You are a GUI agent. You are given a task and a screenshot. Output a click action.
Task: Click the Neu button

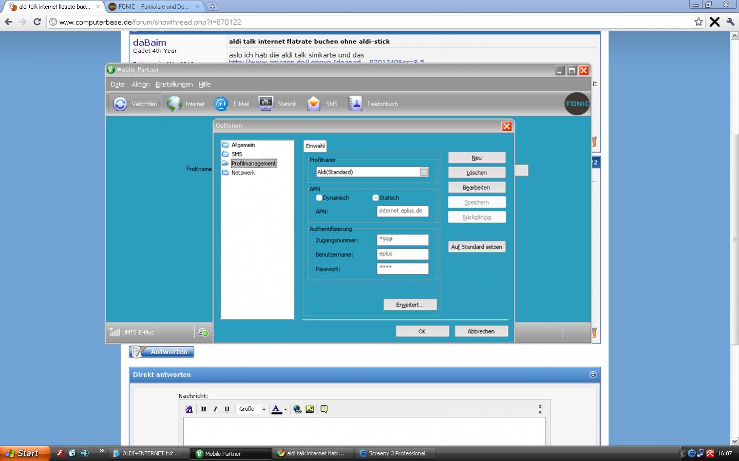[x=477, y=158]
